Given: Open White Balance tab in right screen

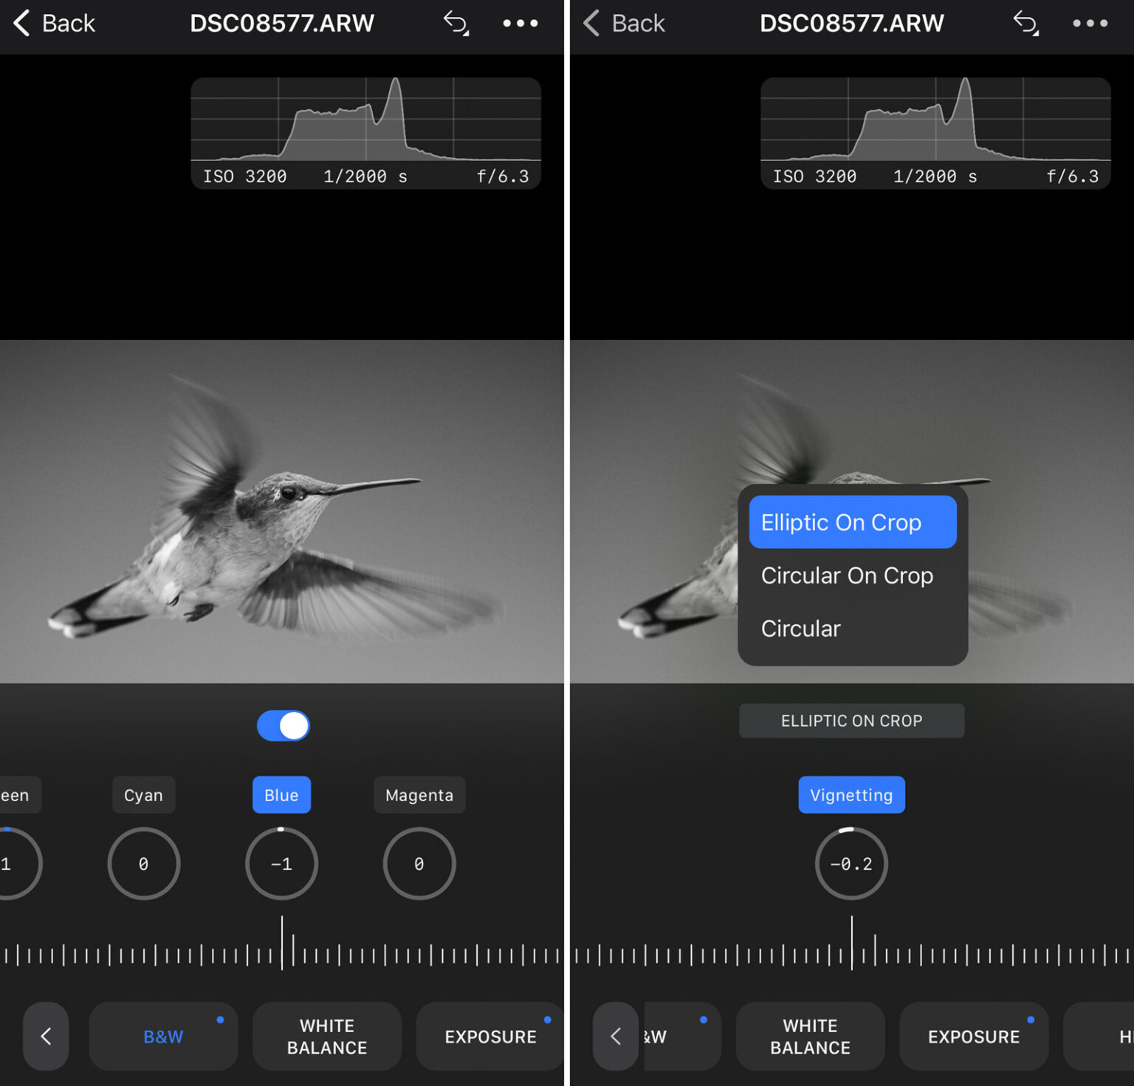Looking at the screenshot, I should tap(810, 1036).
